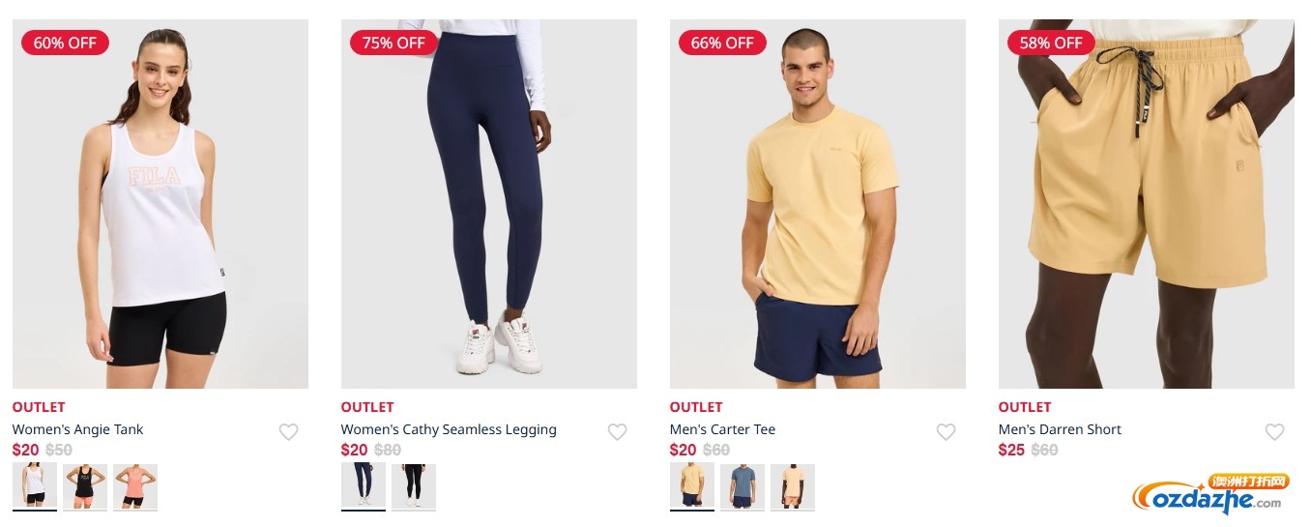
Task: View Men's Carter Tee product title link
Action: (722, 429)
